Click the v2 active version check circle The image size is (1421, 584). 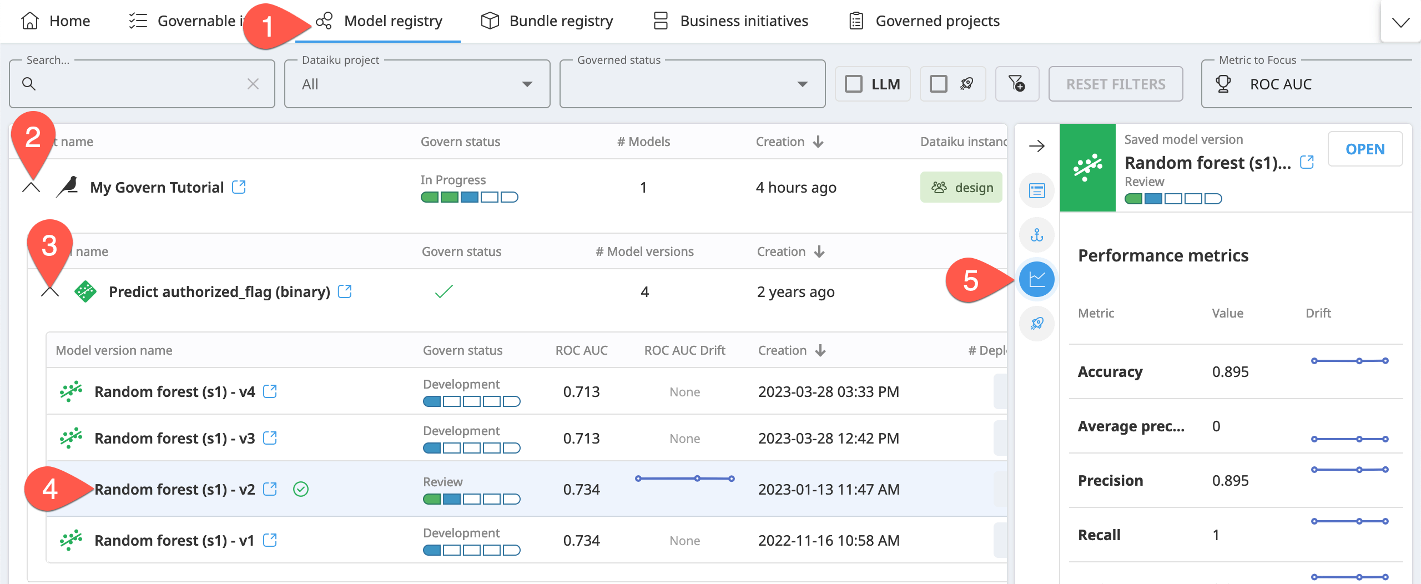(x=301, y=489)
